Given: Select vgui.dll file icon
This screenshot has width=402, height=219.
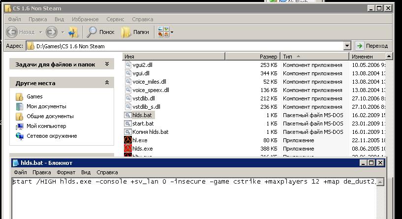Looking at the screenshot, I should [128, 73].
